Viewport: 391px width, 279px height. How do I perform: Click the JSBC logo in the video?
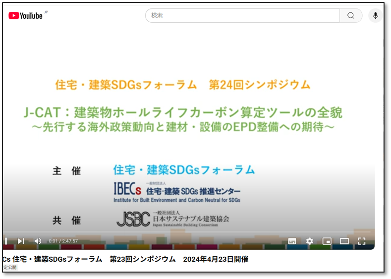click(x=133, y=219)
